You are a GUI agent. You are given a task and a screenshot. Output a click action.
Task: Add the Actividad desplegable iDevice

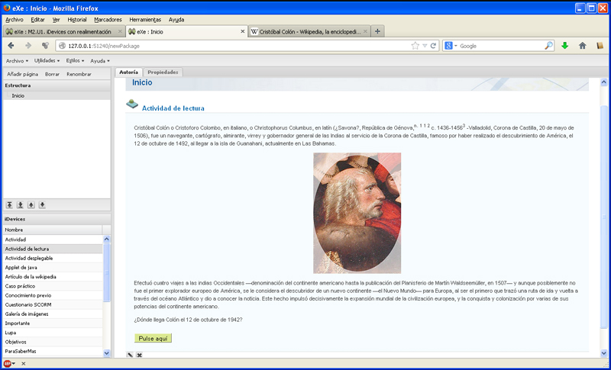coord(53,259)
